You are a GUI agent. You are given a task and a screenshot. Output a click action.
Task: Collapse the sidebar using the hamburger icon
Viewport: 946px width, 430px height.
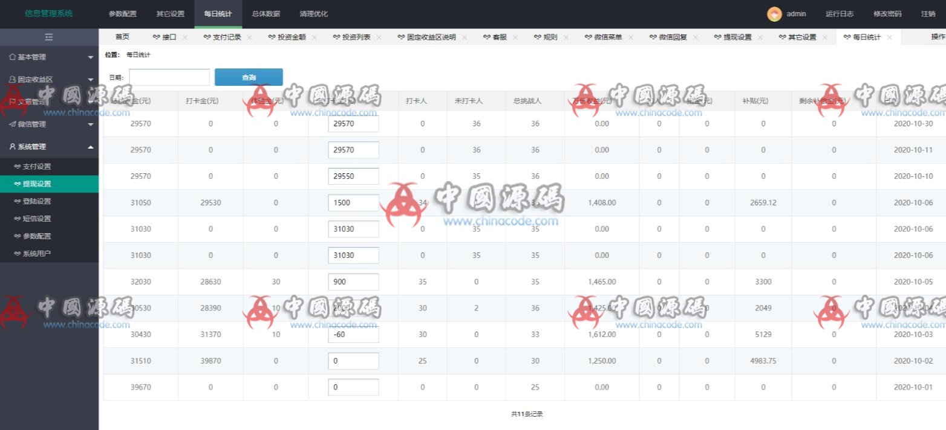pyautogui.click(x=49, y=37)
